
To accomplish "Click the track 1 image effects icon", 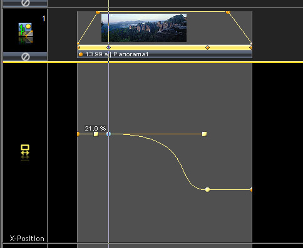I will tap(26, 33).
